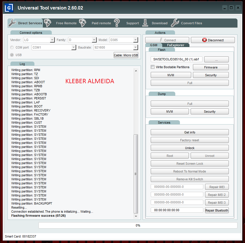
Task: Click the Connect button
Action: [x=167, y=40]
